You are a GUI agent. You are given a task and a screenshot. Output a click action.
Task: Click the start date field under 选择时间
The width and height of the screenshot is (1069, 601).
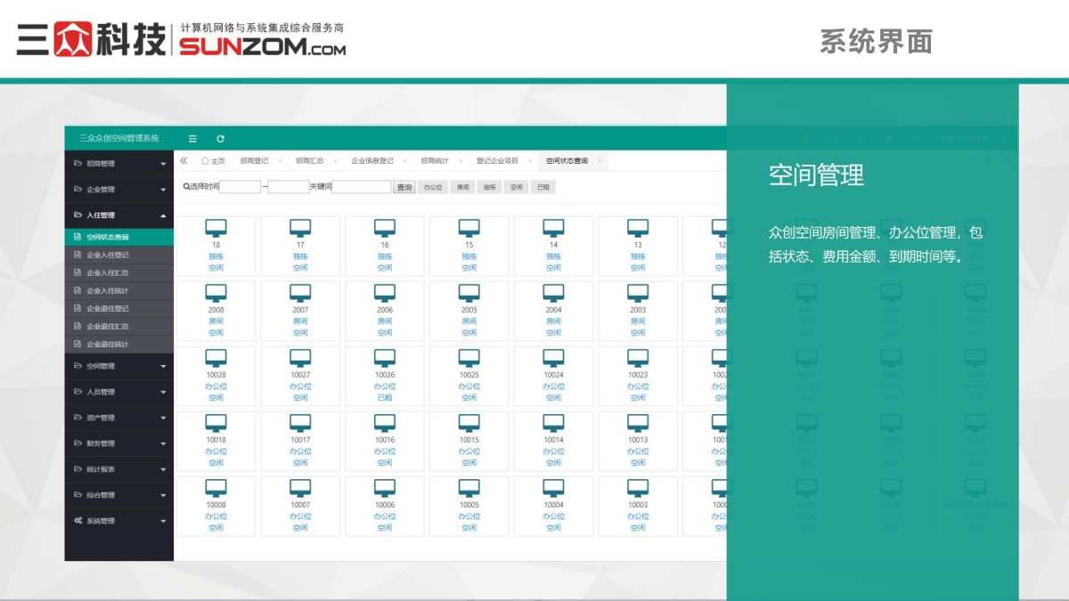240,186
